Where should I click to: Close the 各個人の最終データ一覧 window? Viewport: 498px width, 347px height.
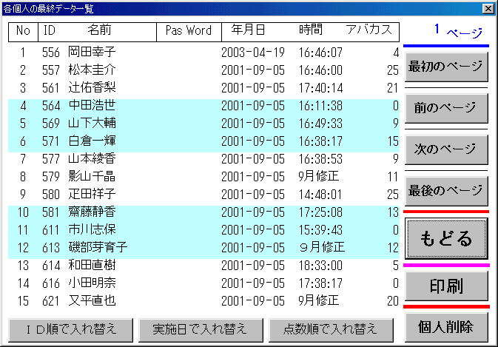[x=488, y=9]
